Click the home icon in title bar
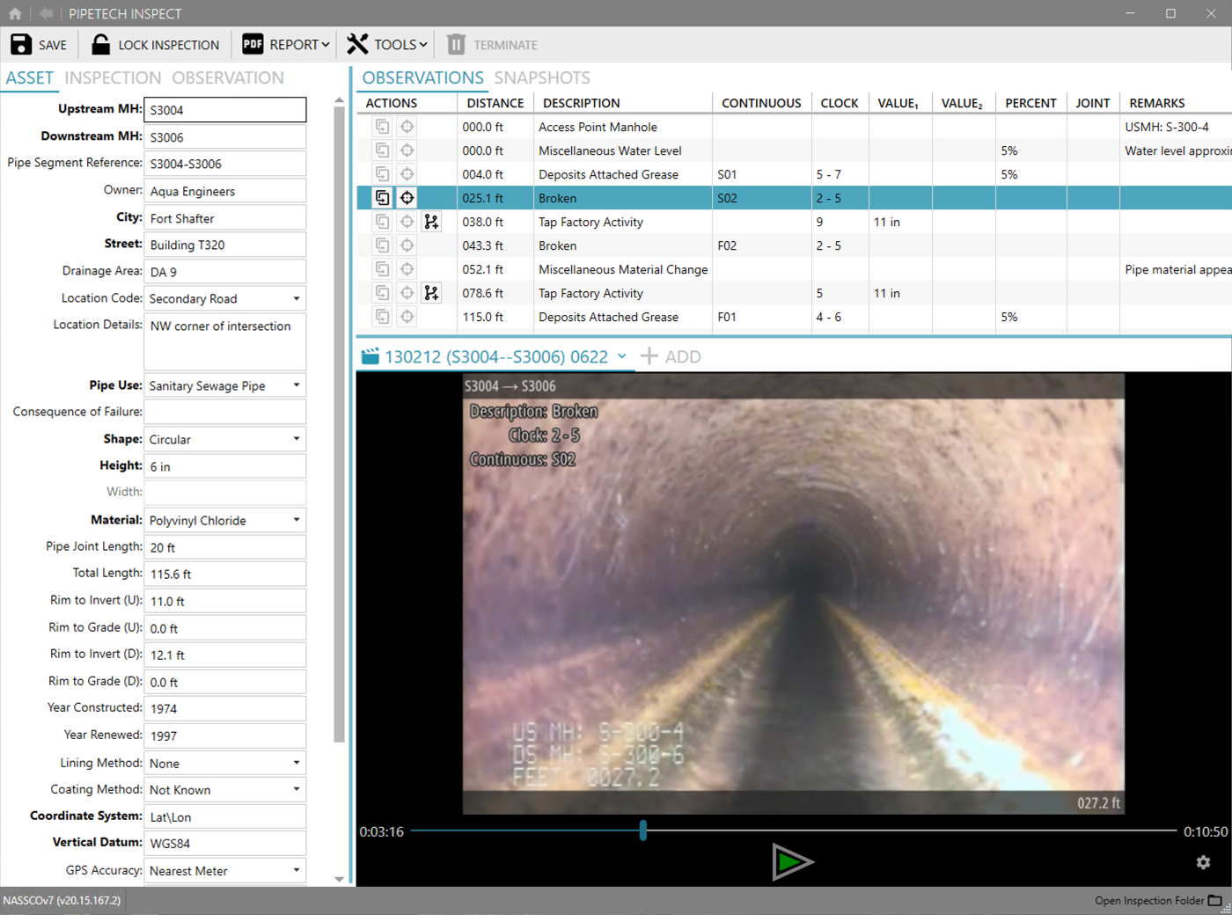 pos(15,14)
